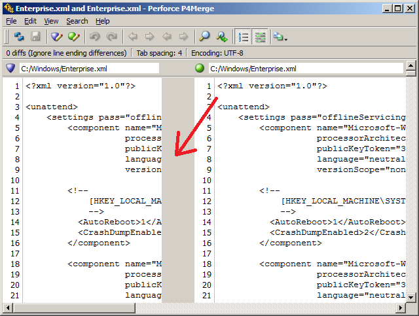The image size is (419, 316).
Task: Open the File menu
Action: coord(11,21)
